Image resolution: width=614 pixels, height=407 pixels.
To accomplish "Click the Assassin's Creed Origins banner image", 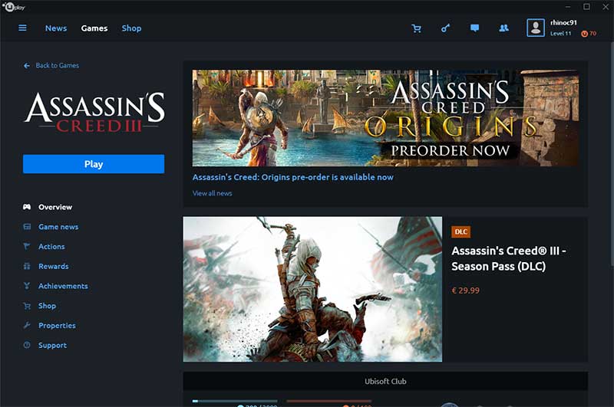I will (385, 118).
